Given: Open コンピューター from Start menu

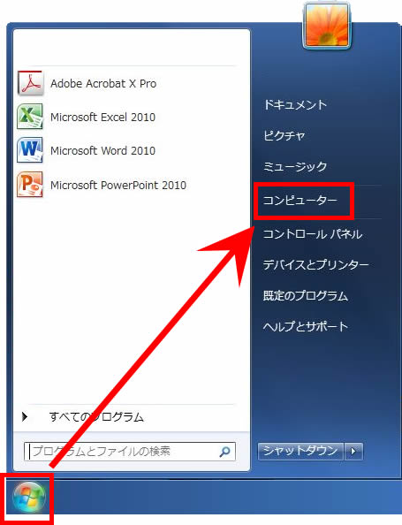Looking at the screenshot, I should pos(300,201).
